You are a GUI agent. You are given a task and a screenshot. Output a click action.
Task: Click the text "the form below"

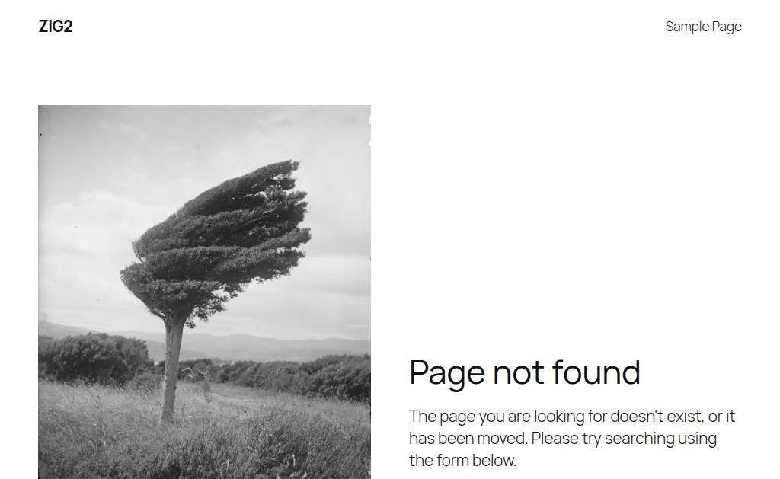coord(462,461)
